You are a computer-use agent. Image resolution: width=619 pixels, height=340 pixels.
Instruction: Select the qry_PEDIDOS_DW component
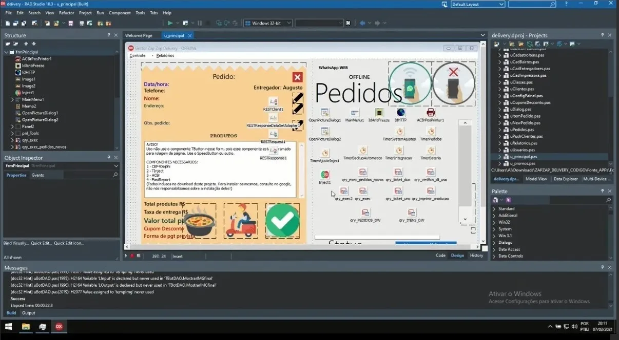pyautogui.click(x=365, y=213)
